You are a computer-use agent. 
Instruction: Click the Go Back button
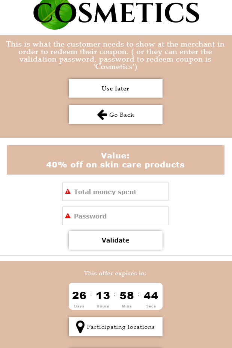click(115, 114)
